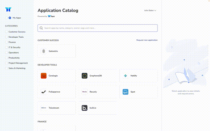210x131 pixels.
Task: Focus the search apps input field
Action: tap(97, 28)
